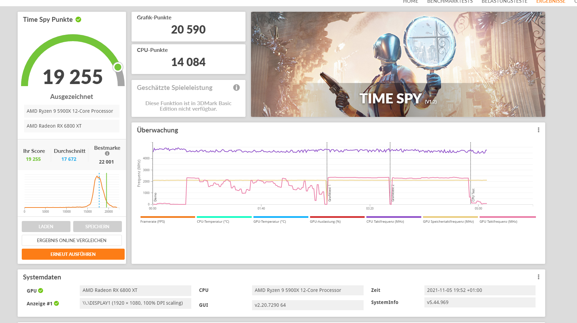Click the Systemdaten panel heading
The width and height of the screenshot is (577, 323).
[42, 277]
